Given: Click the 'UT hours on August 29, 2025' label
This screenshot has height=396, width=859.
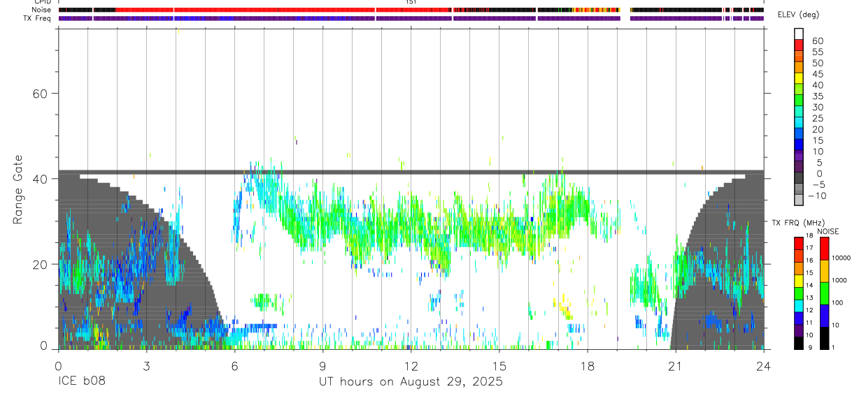Looking at the screenshot, I should [x=411, y=382].
